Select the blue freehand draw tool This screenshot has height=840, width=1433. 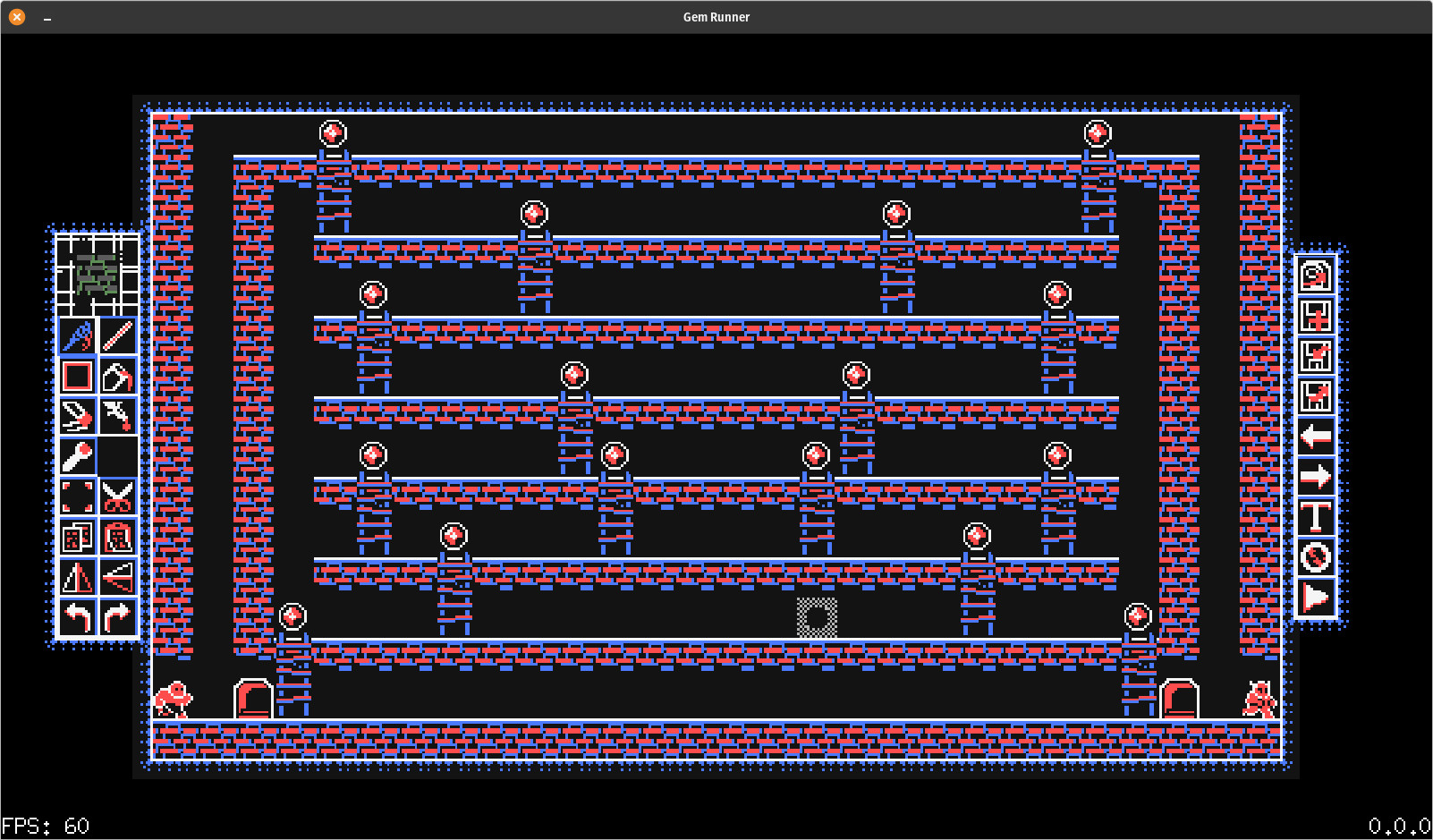coord(77,336)
